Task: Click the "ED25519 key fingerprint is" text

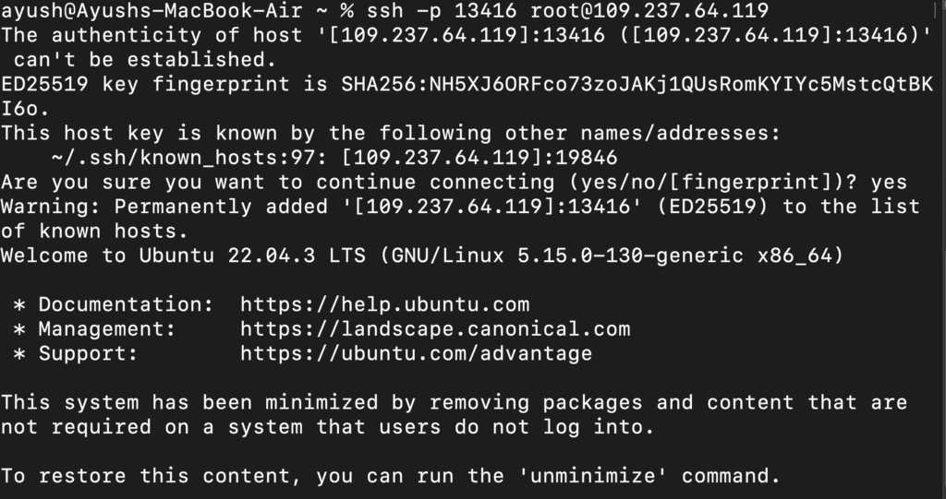Action: [x=158, y=85]
